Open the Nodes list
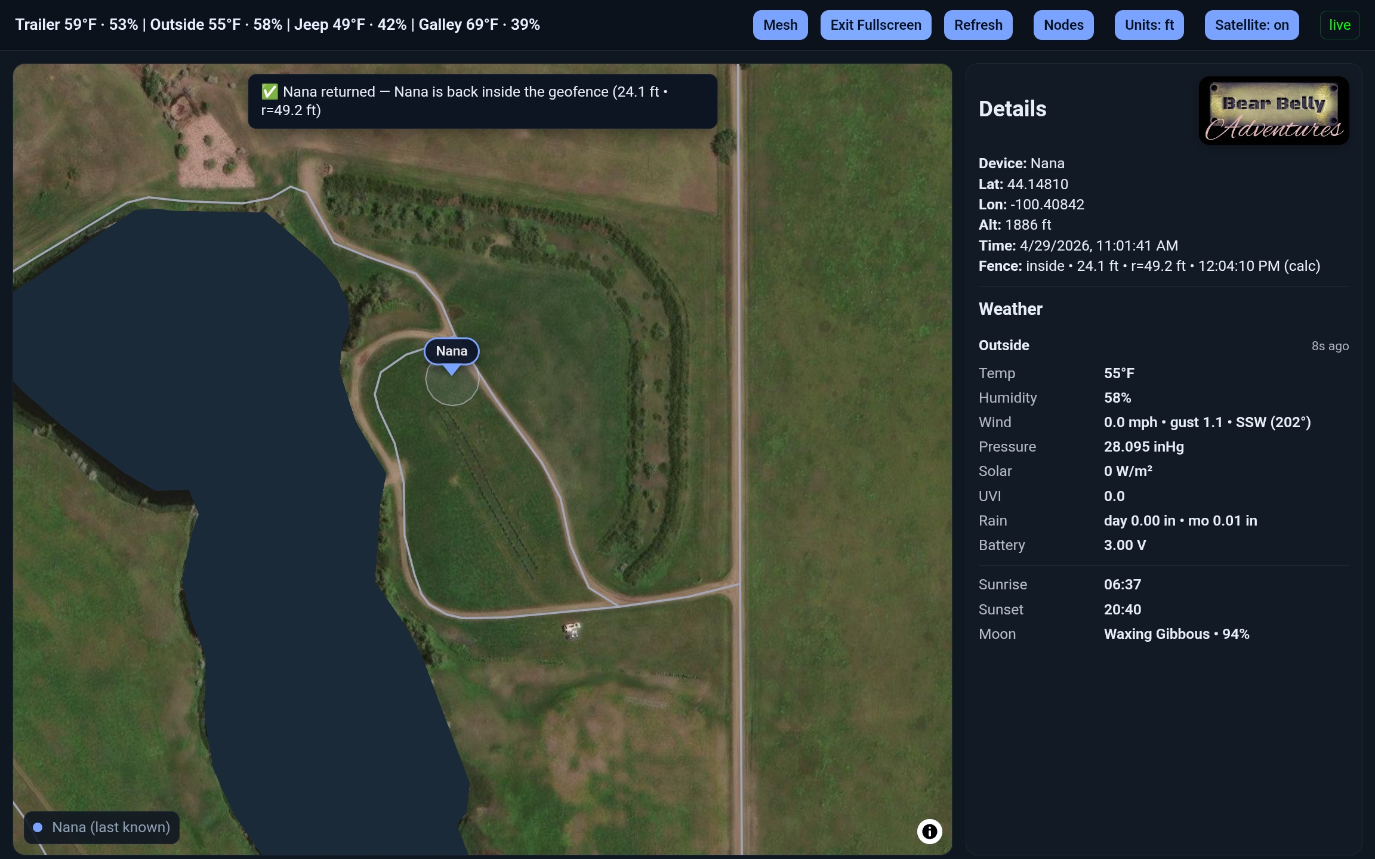1375x859 pixels. [1063, 25]
